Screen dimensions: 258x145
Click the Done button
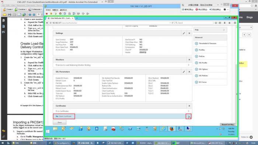[60, 122]
